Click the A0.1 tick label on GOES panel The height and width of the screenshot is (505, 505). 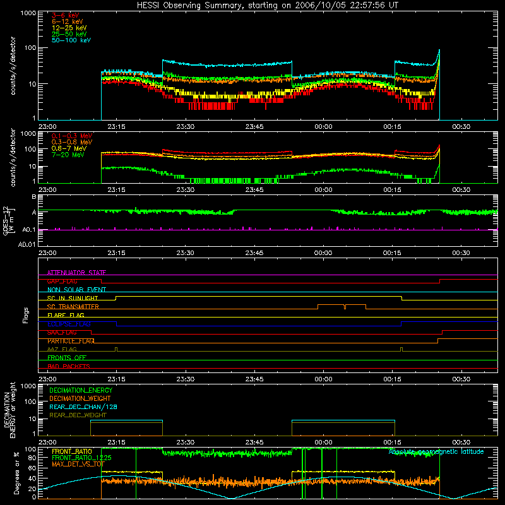(x=28, y=230)
